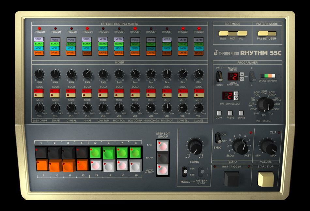Toggle white step 13 button
310x211 pixels.
coord(96,165)
